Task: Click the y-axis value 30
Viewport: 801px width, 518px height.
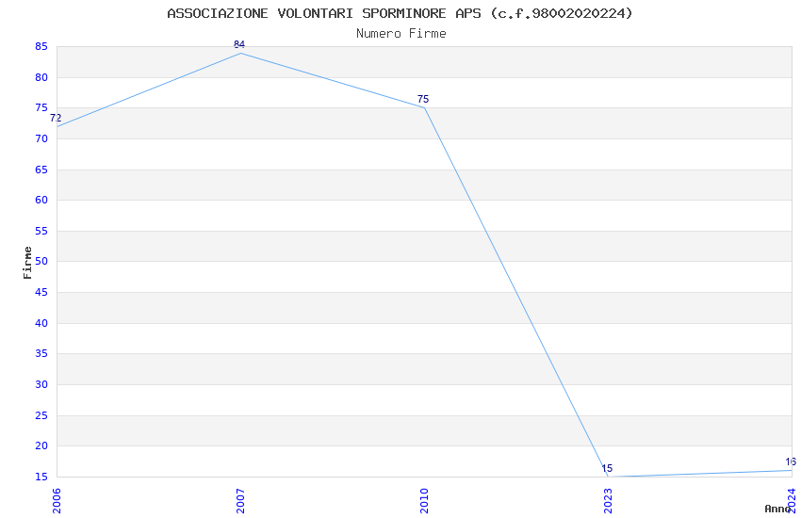Action: pos(41,385)
